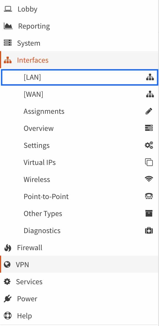This screenshot has width=159, height=326.
Task: Click the pencil icon next to Assignments
Action: [x=149, y=111]
